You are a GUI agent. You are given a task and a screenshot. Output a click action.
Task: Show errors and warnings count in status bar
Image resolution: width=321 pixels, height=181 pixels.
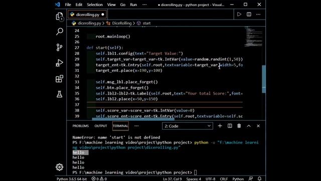pos(99,179)
